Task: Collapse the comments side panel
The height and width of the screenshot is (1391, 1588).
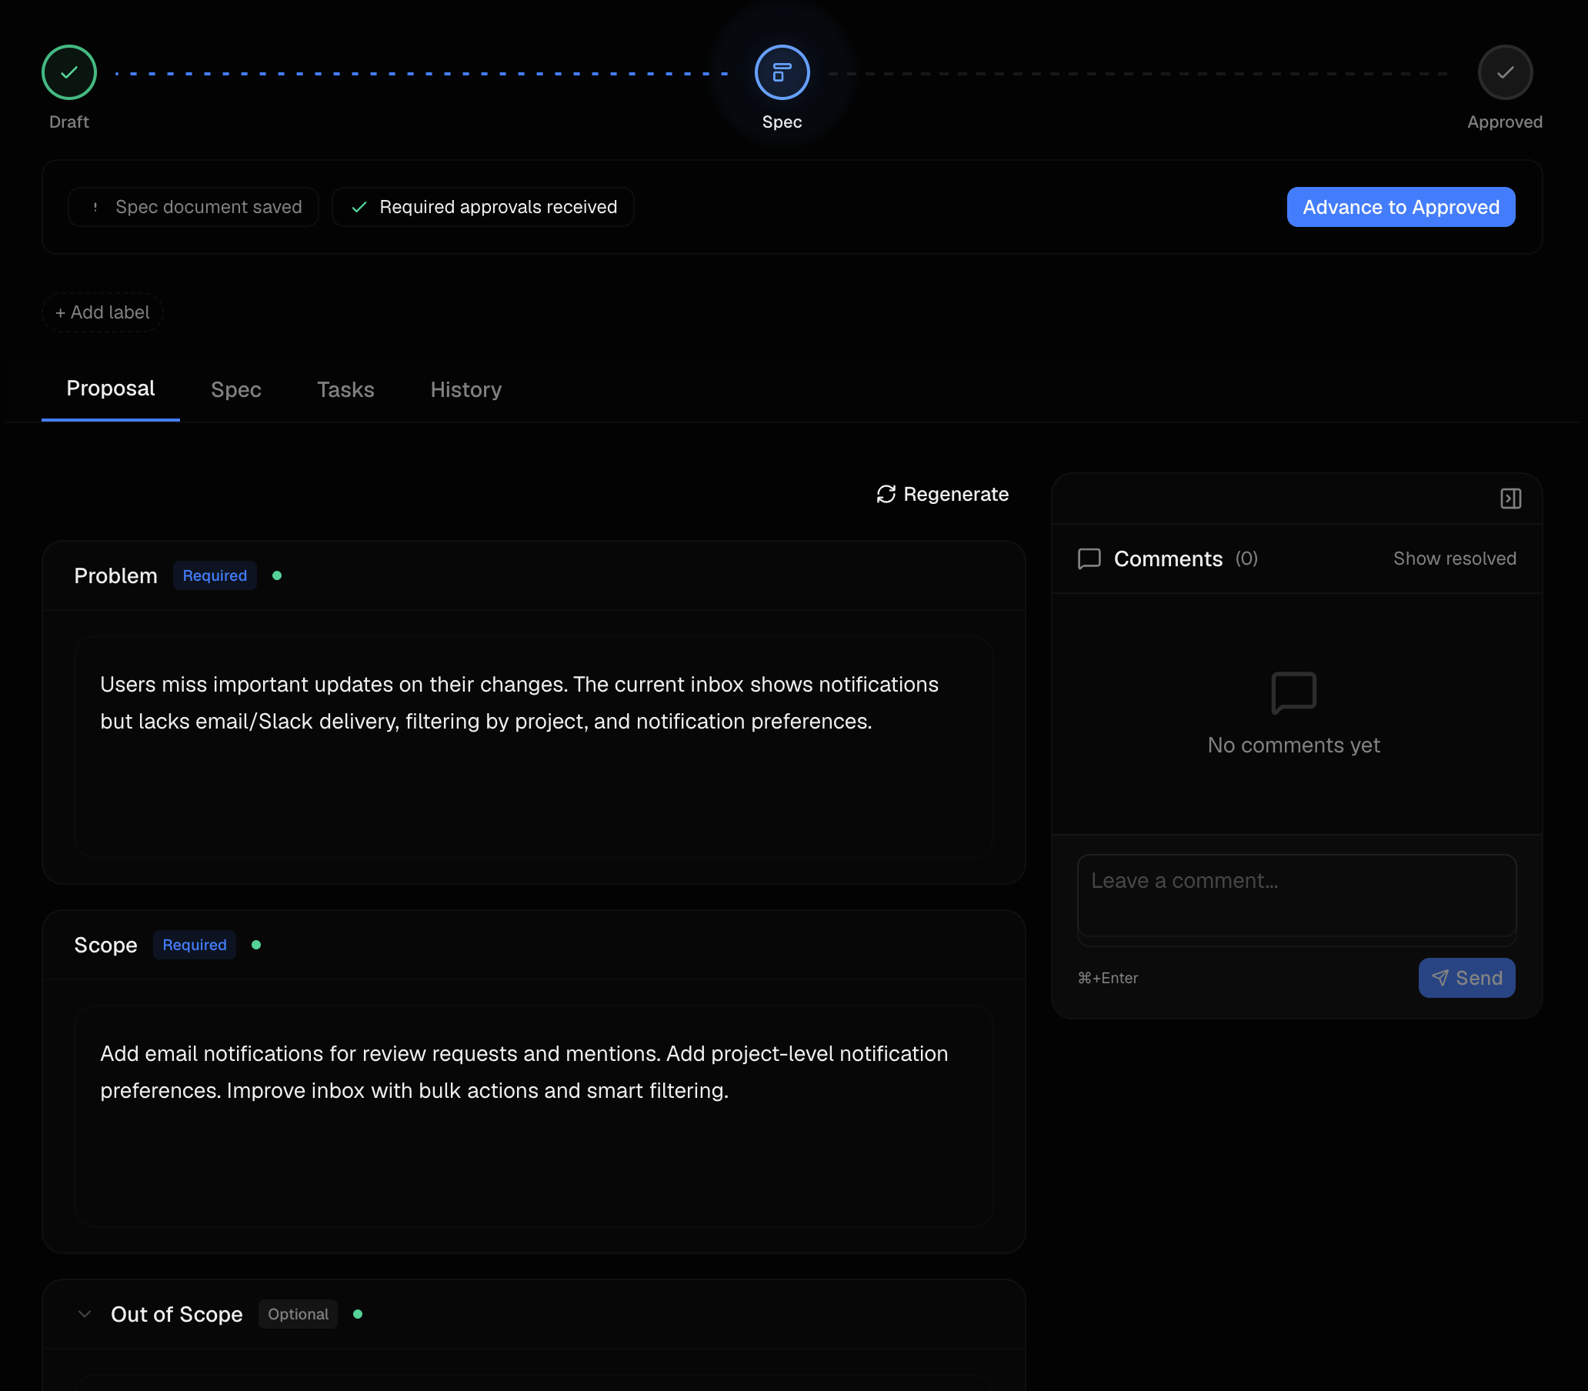Action: 1510,499
